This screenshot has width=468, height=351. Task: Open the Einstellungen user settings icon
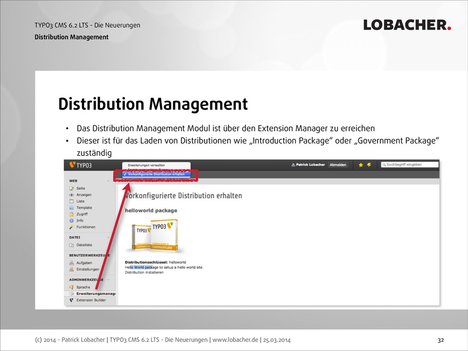pyautogui.click(x=71, y=269)
